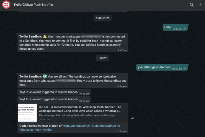Viewport: 205px width, 137px height.
Task: Open the GitHub repo link preview thumbnail
Action: [x=27, y=113]
